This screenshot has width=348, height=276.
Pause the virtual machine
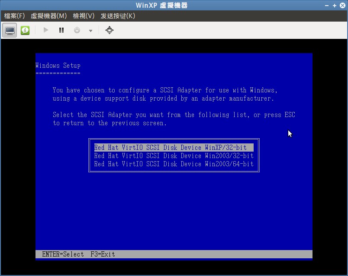(61, 30)
